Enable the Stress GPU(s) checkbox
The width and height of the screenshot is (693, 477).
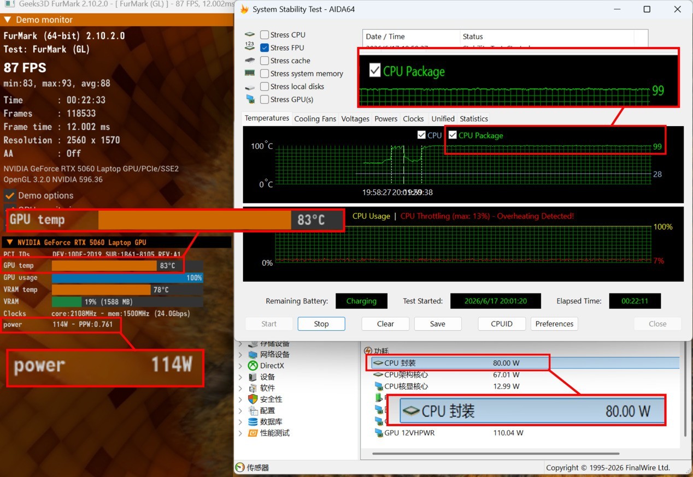point(265,99)
